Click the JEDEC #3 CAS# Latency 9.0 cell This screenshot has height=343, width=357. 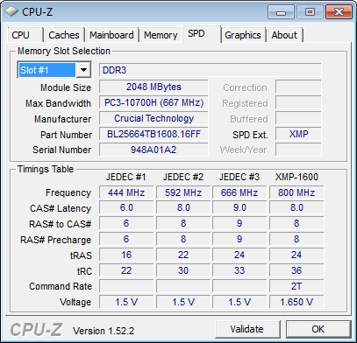[239, 208]
